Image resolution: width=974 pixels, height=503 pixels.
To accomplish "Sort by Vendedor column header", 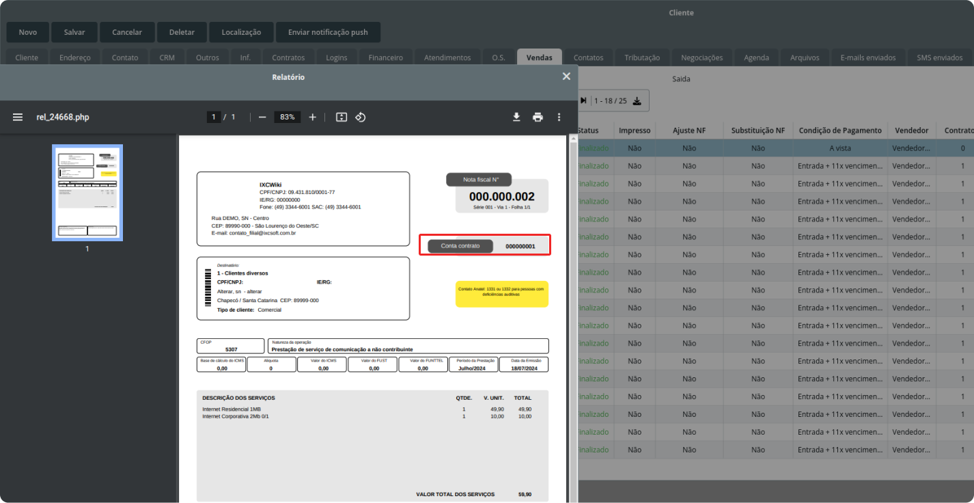I will pos(911,131).
